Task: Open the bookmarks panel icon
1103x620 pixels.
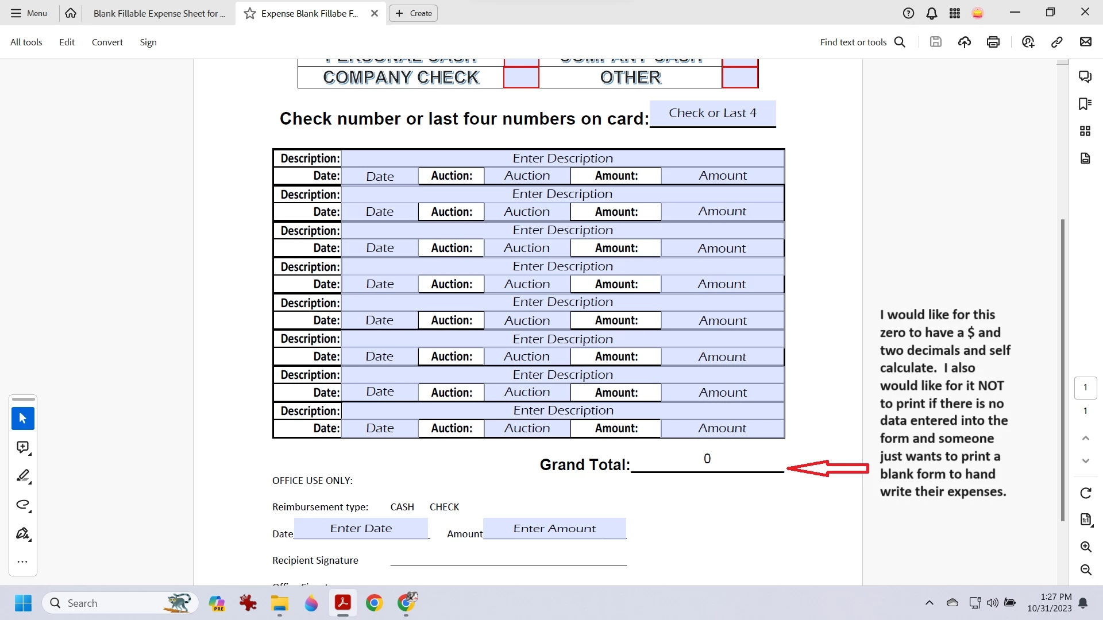Action: (1085, 104)
